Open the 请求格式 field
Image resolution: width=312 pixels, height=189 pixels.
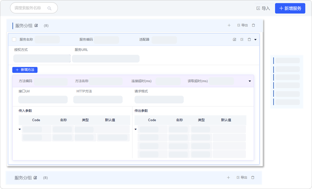(159, 99)
